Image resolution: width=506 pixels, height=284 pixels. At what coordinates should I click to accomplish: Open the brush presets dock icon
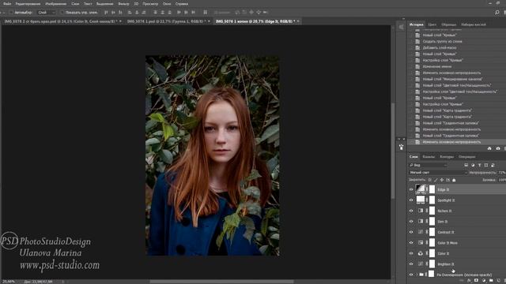[401, 148]
